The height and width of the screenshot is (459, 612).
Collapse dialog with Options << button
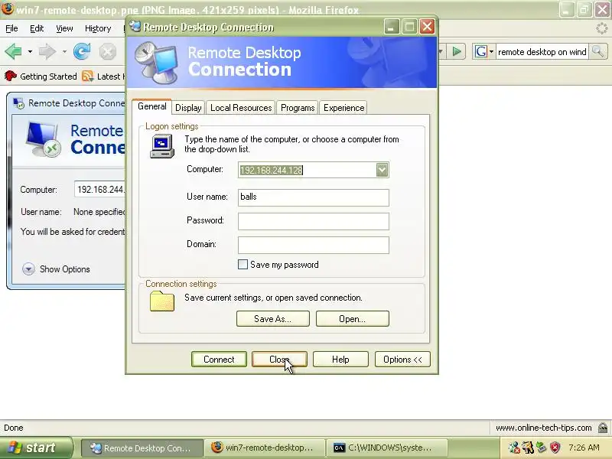click(x=402, y=360)
